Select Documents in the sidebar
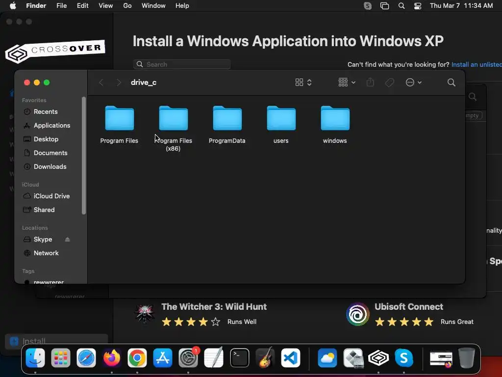The height and width of the screenshot is (377, 502). coord(50,153)
